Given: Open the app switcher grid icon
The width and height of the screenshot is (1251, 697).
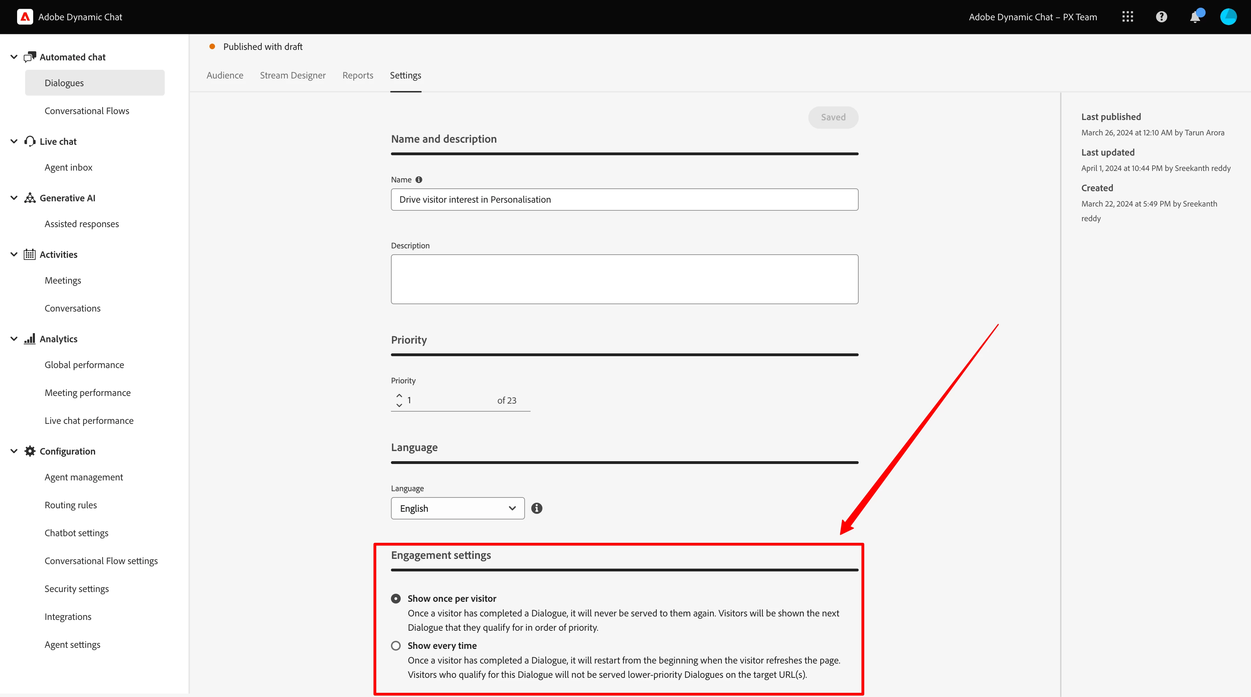Looking at the screenshot, I should 1128,17.
